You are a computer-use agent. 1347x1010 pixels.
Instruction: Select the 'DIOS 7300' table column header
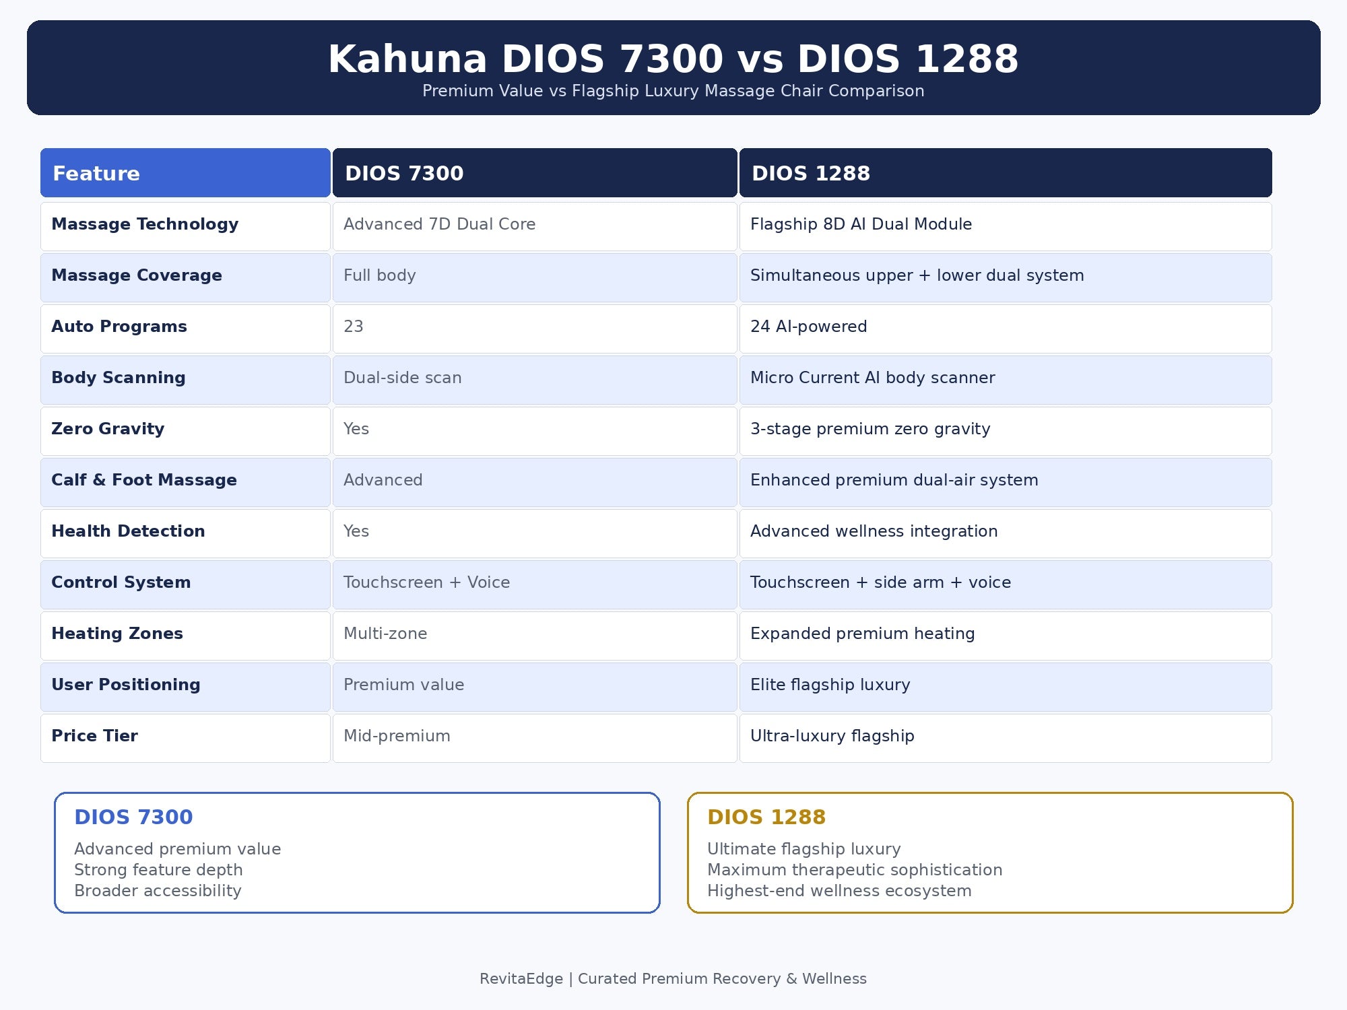535,173
